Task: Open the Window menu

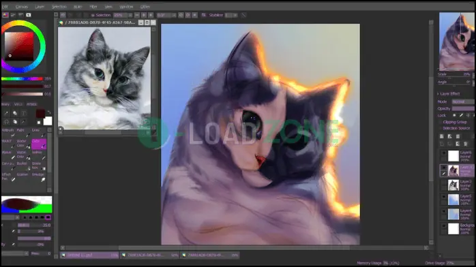Action: tap(126, 6)
